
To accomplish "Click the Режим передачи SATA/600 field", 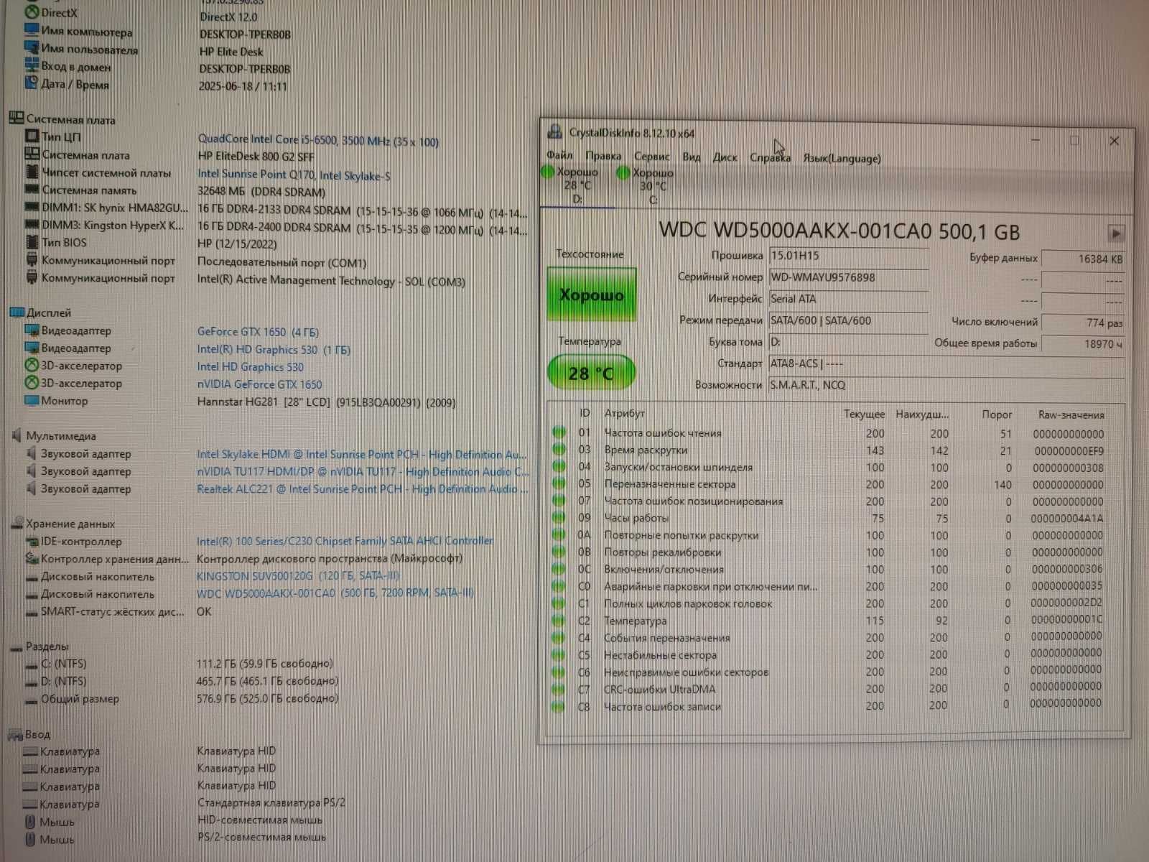I will [848, 321].
